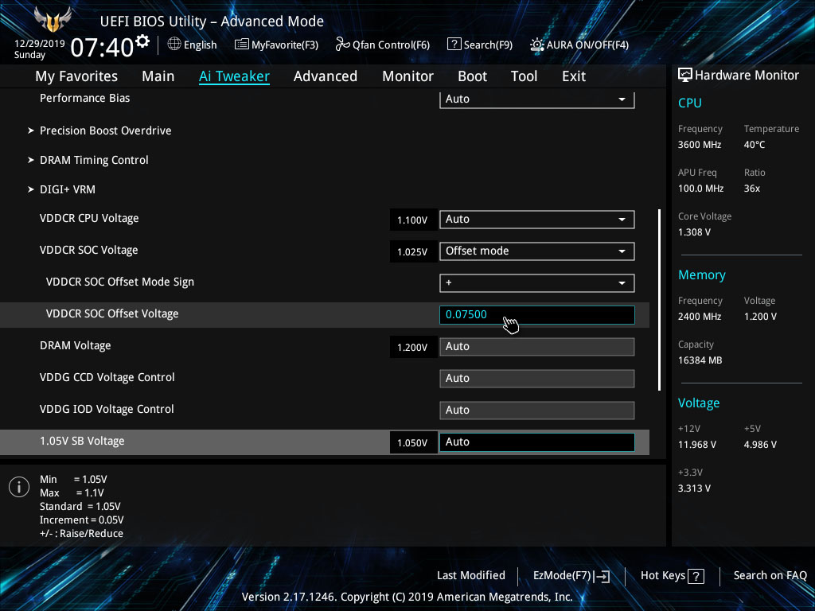Viewport: 815px width, 611px height.
Task: Click the Qfan Control(F6) label
Action: (x=391, y=45)
